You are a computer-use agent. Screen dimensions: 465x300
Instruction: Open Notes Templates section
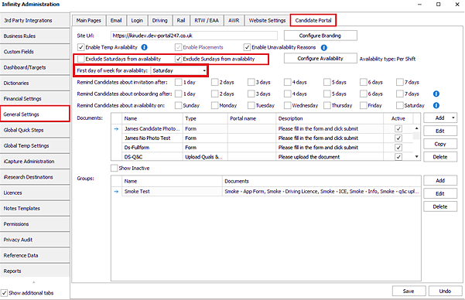(x=35, y=209)
